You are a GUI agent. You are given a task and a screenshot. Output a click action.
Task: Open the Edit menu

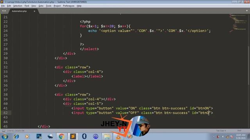point(9,6)
